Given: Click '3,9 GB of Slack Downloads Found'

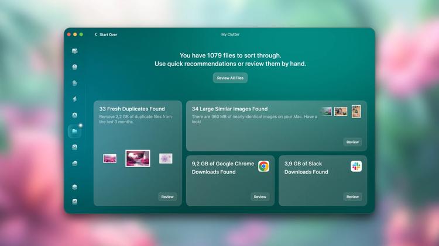Looking at the screenshot, I should pyautogui.click(x=306, y=168).
